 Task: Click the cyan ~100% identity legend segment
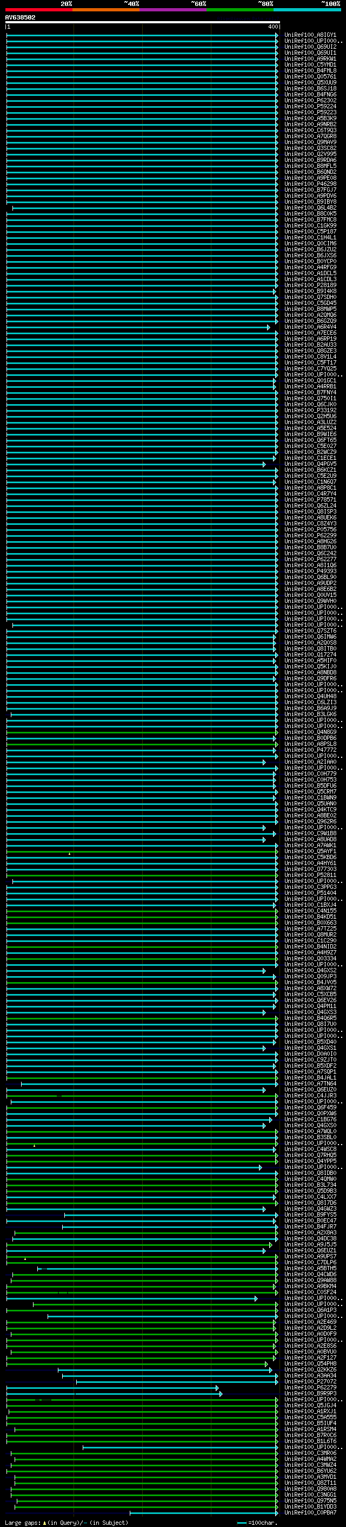click(307, 10)
